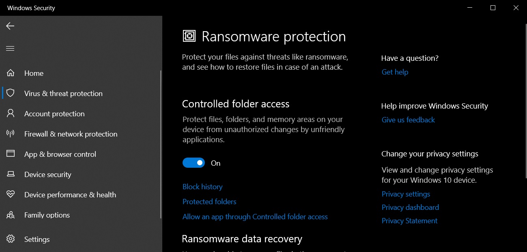Open the Give us feedback link

point(408,120)
